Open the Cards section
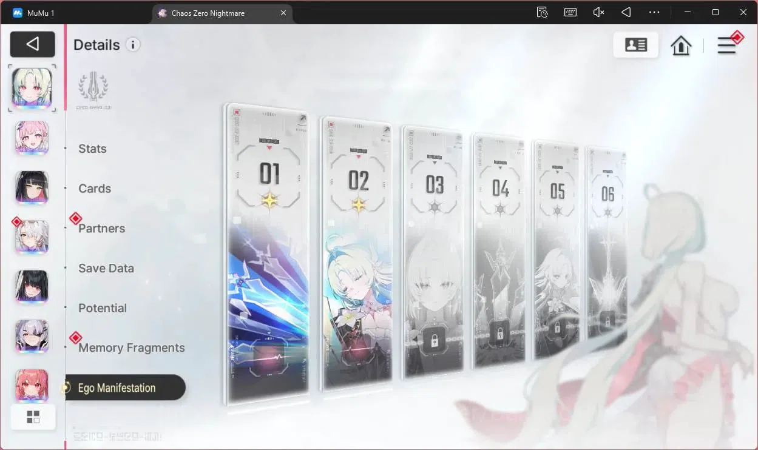758x450 pixels. [95, 189]
